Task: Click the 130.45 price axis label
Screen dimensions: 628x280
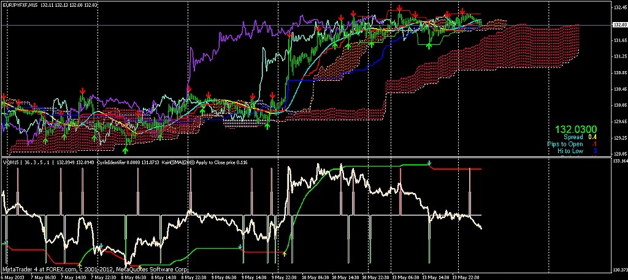Action: [619, 89]
